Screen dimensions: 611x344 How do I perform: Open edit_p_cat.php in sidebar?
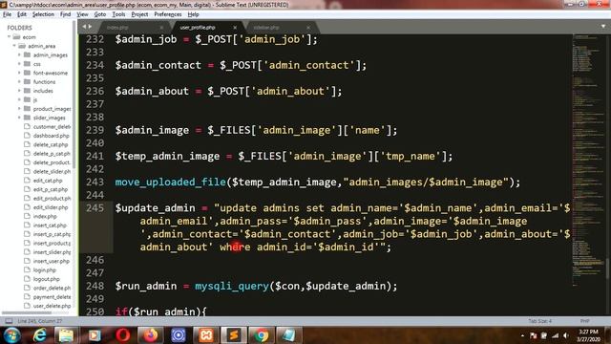click(51, 189)
